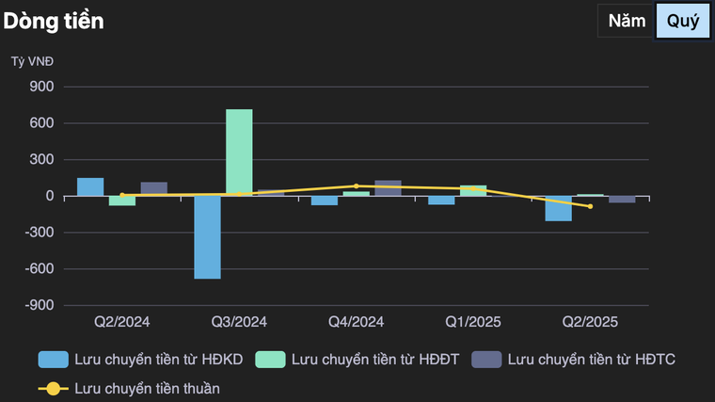The width and height of the screenshot is (715, 402).
Task: Select the green bar in Q1/2025
Action: (473, 190)
